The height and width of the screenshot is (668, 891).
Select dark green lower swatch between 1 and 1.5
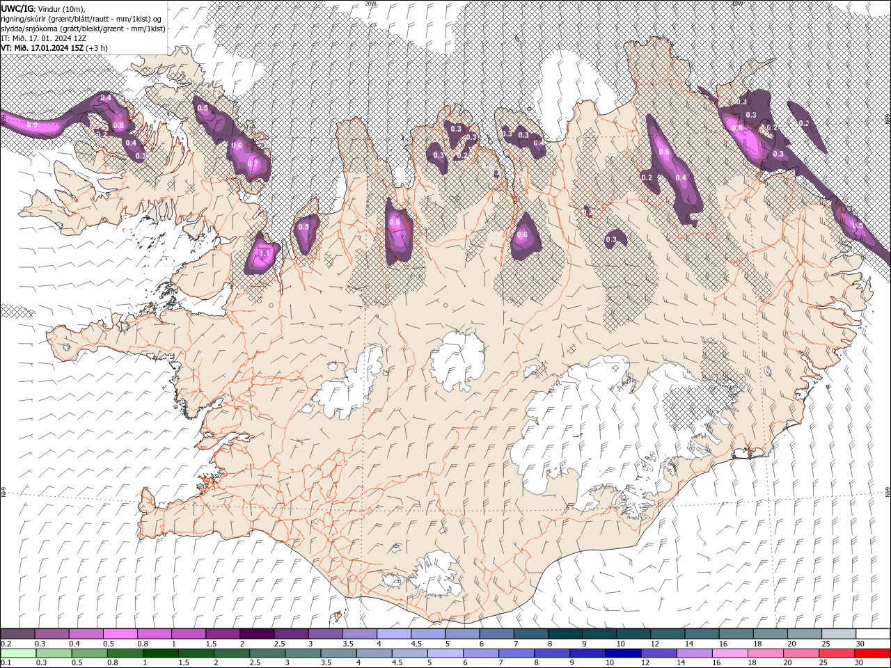pyautogui.click(x=160, y=653)
